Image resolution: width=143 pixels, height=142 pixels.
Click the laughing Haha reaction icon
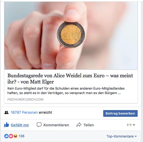click(x=15, y=136)
